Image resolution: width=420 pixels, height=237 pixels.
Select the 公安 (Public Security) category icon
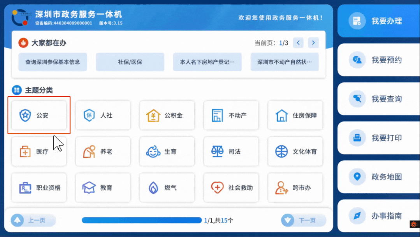click(39, 115)
